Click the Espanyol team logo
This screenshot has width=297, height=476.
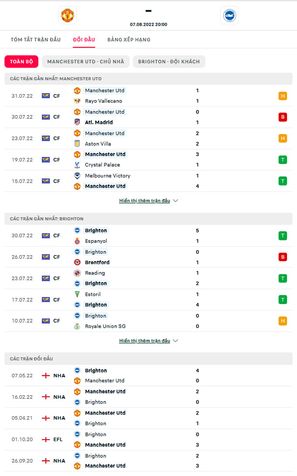pyautogui.click(x=77, y=241)
